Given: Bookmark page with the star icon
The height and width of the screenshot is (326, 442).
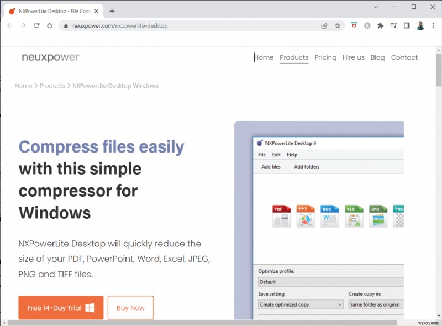Looking at the screenshot, I should click(x=338, y=26).
